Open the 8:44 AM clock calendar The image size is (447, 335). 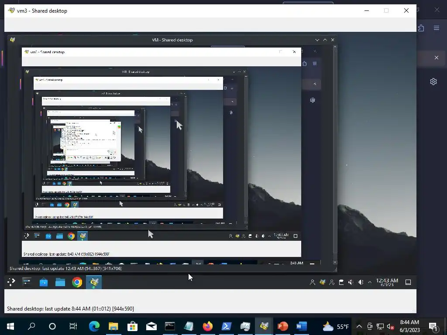coord(409,326)
